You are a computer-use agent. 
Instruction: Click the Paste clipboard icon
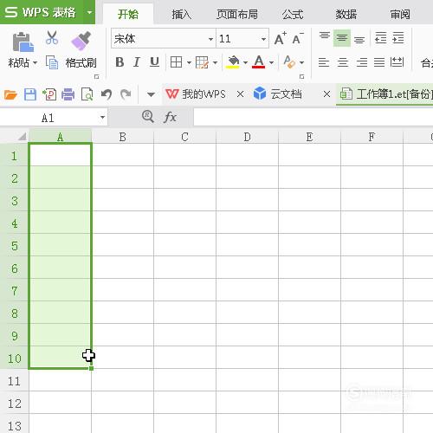click(x=23, y=42)
